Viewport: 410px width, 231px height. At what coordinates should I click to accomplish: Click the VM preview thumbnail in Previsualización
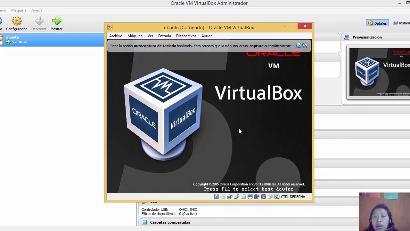[380, 72]
